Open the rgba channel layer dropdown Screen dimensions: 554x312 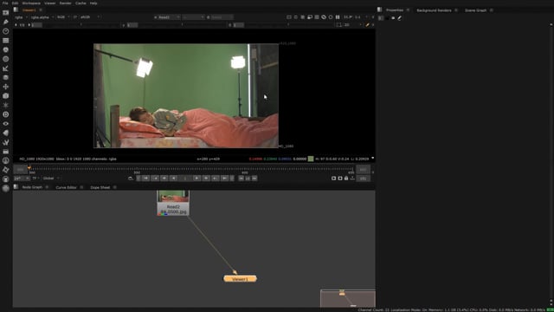pos(21,17)
